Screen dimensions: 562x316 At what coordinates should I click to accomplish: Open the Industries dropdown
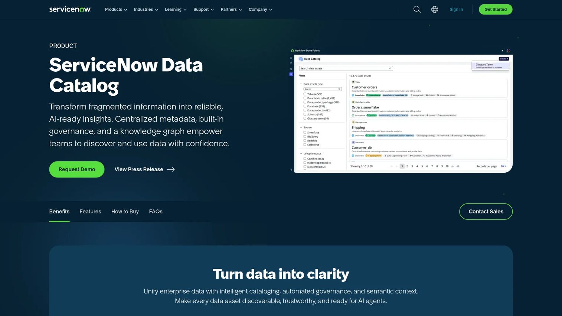(146, 9)
